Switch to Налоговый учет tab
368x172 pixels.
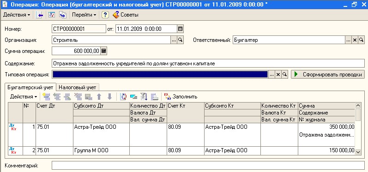pos(78,87)
